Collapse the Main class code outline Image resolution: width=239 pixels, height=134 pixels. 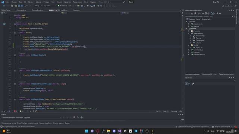click(x=15, y=24)
